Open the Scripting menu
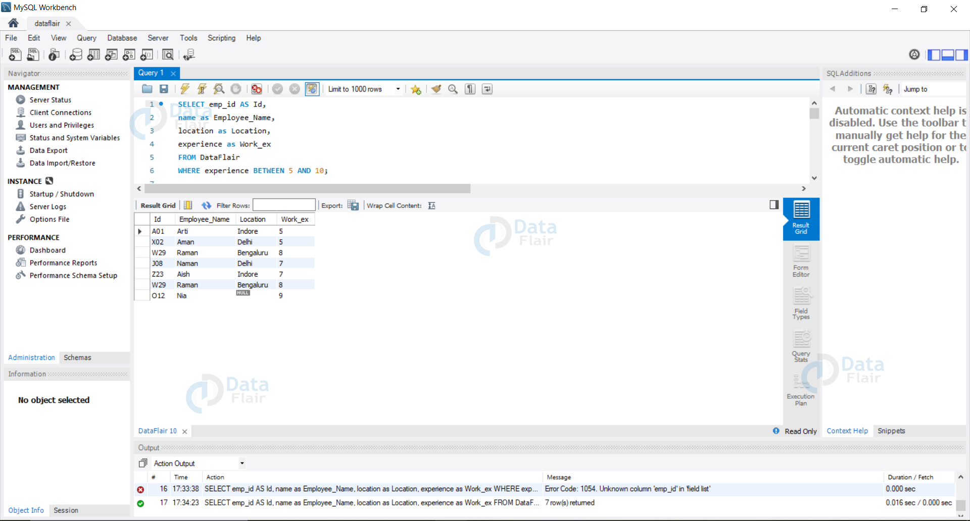The width and height of the screenshot is (970, 521). pyautogui.click(x=221, y=38)
